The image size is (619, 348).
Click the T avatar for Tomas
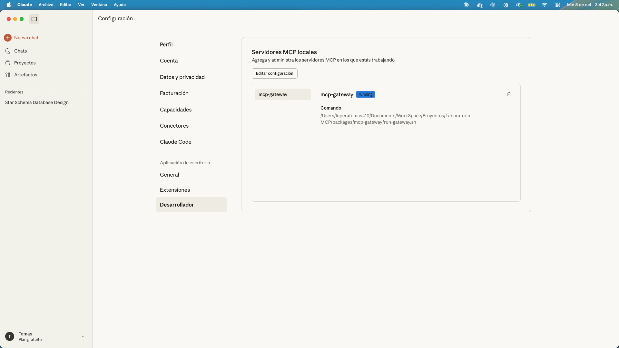(x=10, y=336)
